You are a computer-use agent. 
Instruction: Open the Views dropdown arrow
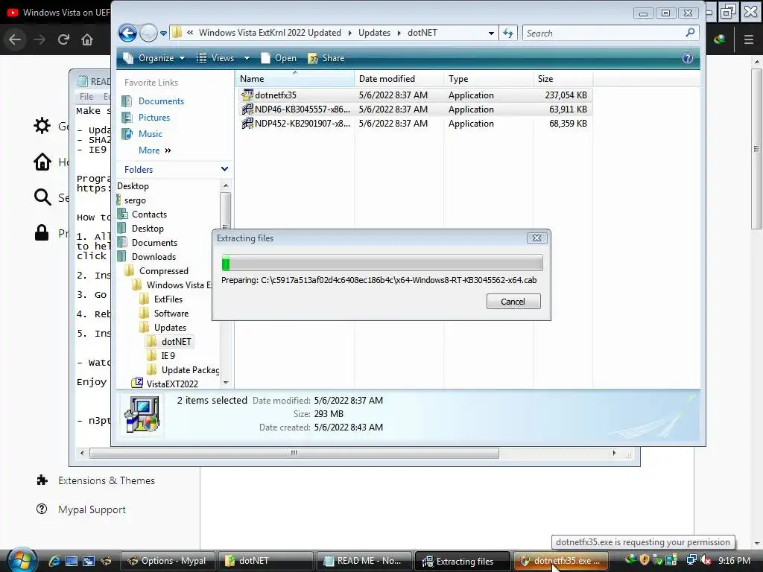click(x=247, y=58)
